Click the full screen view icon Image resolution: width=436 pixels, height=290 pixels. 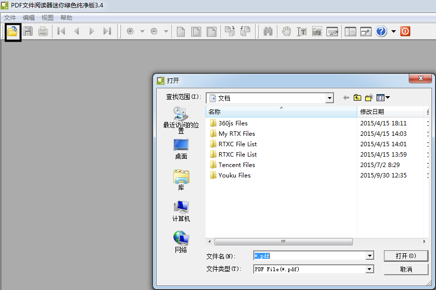366,31
